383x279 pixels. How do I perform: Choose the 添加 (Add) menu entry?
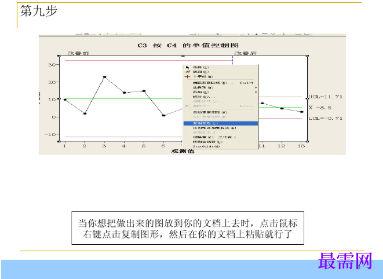[x=221, y=92]
